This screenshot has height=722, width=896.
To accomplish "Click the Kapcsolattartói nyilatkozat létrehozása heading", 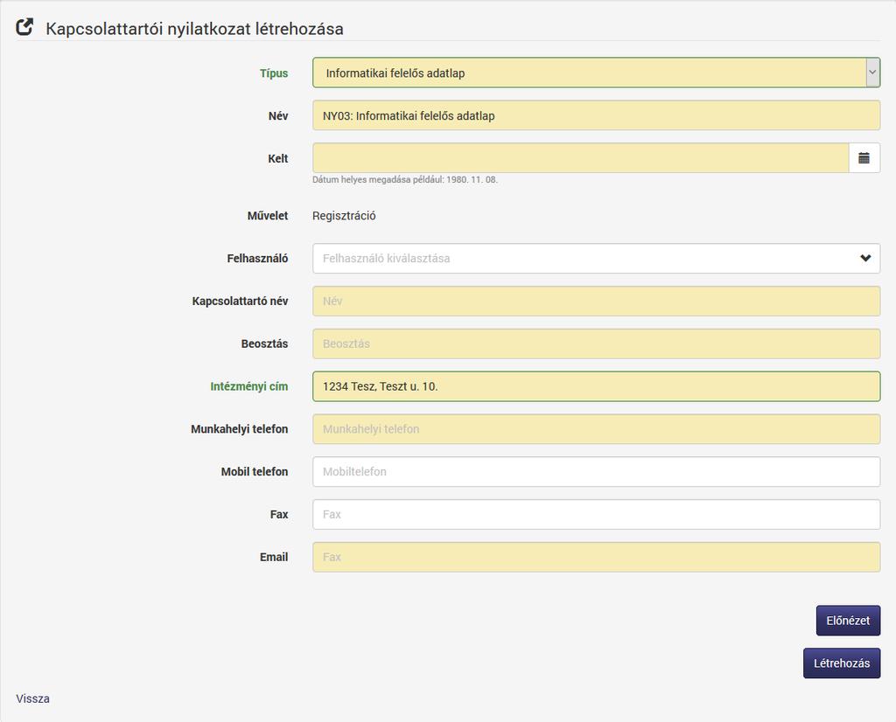I will tap(194, 29).
